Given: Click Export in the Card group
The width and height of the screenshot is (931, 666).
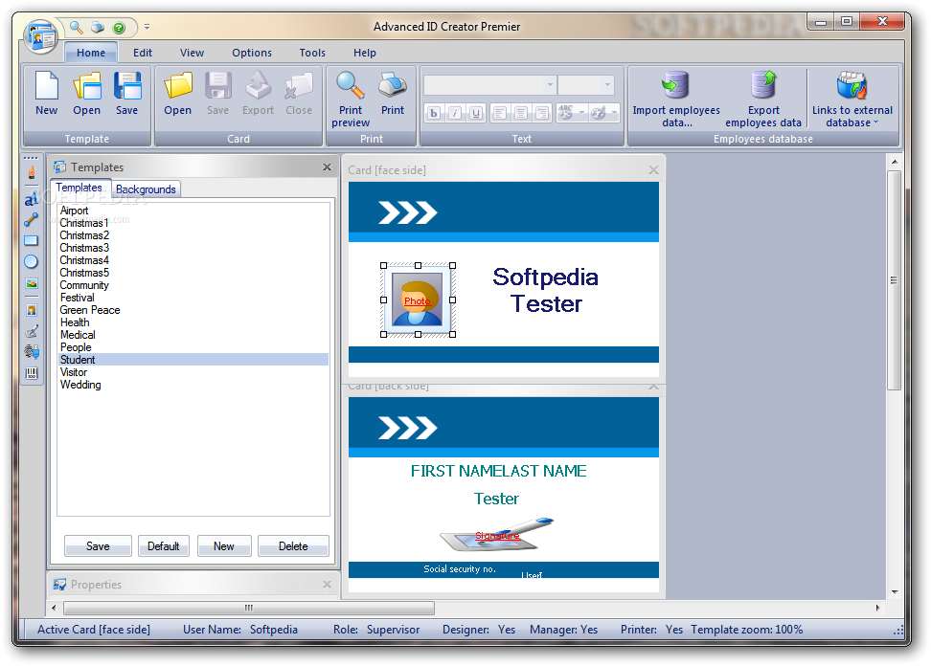Looking at the screenshot, I should [258, 93].
